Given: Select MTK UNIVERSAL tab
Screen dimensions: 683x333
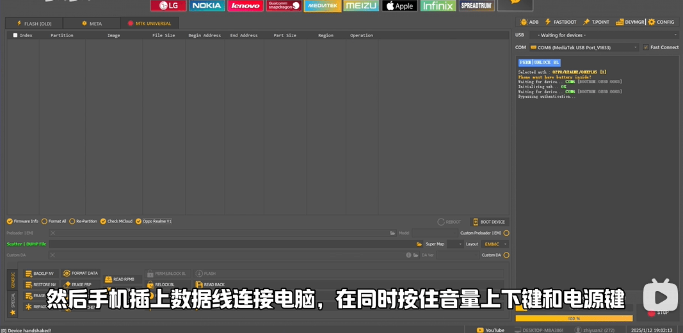Looking at the screenshot, I should tap(149, 24).
